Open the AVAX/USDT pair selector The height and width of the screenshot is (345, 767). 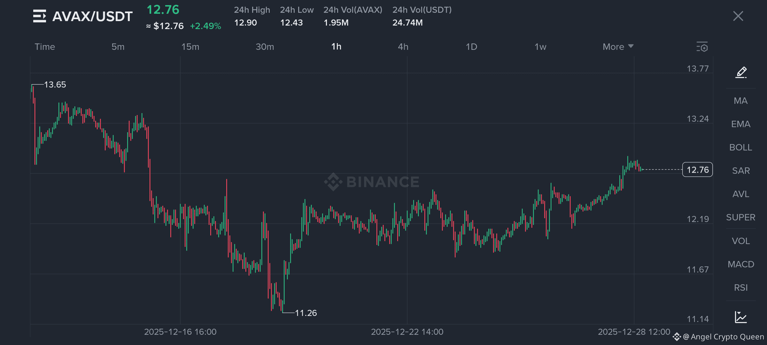coord(92,16)
